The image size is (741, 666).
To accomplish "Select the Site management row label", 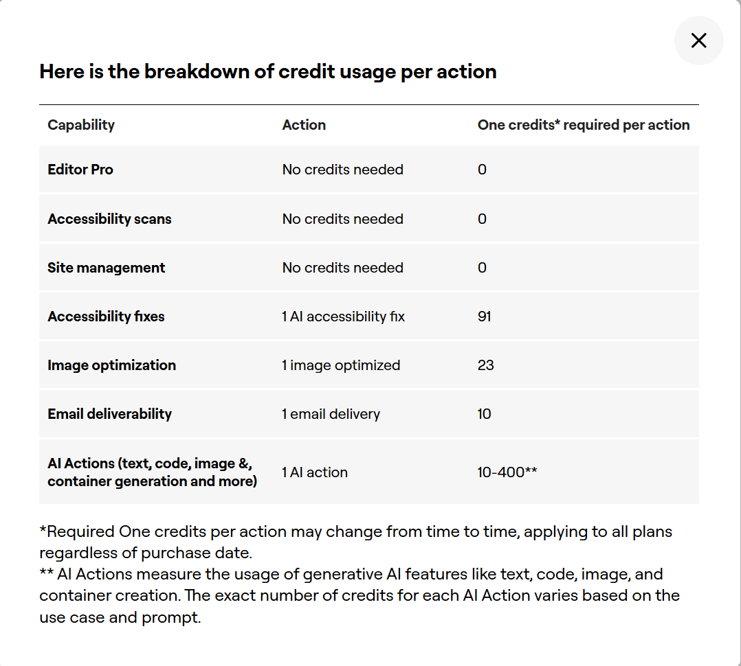I will pos(106,268).
